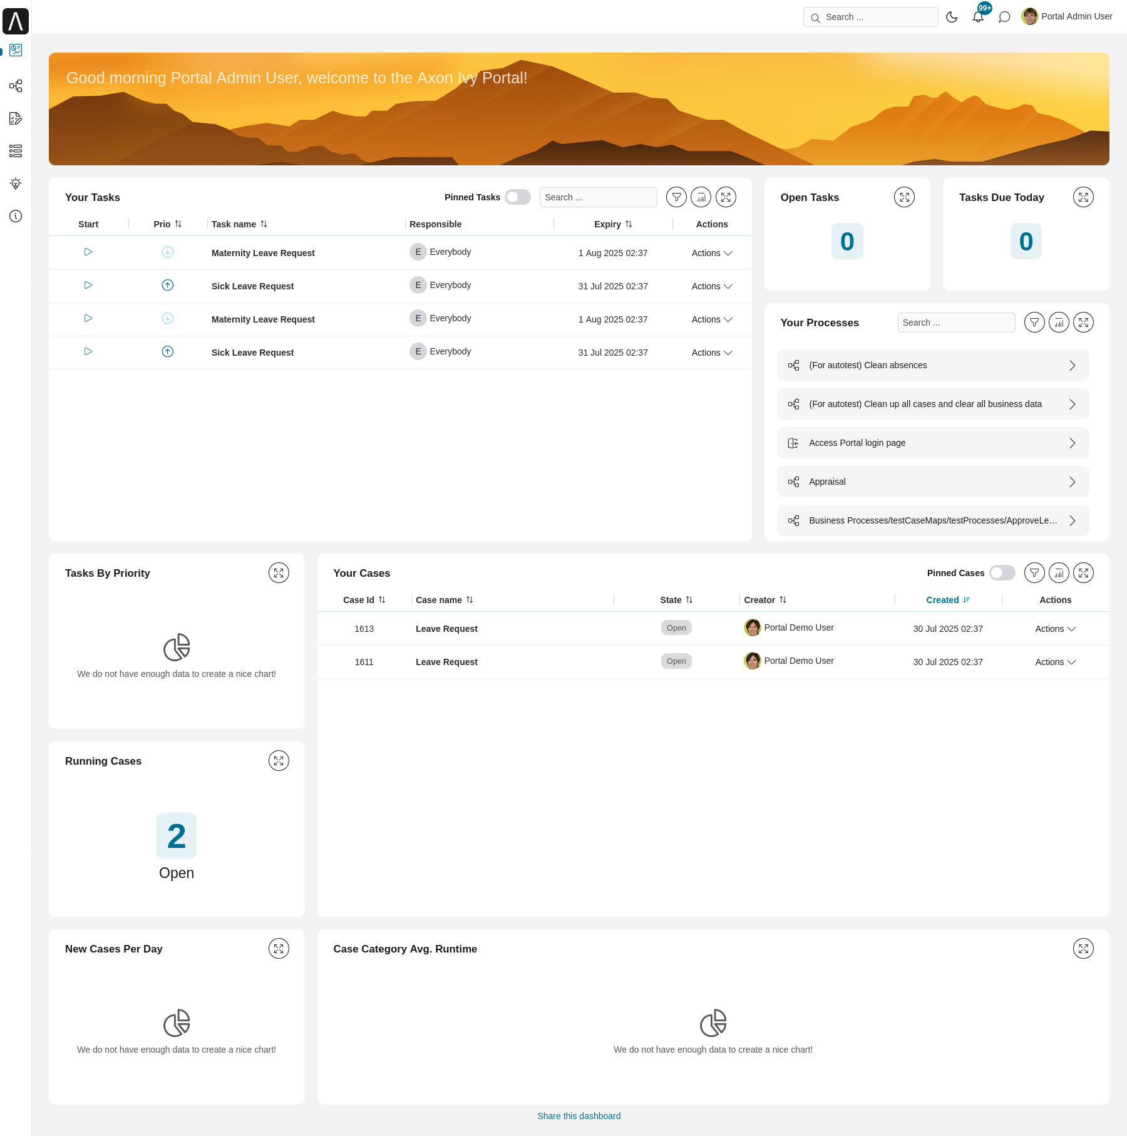Click the lightbulb icon in the sidebar
This screenshot has height=1136, width=1127.
pyautogui.click(x=16, y=183)
